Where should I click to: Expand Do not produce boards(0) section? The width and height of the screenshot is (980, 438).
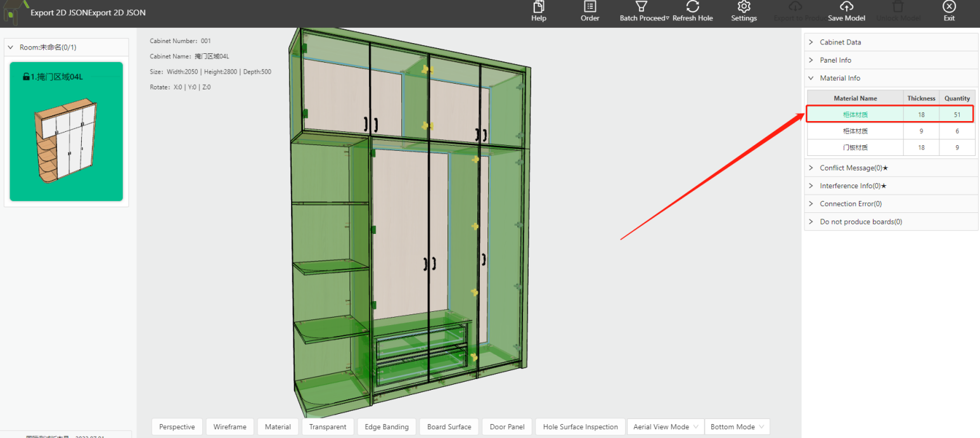coord(891,222)
